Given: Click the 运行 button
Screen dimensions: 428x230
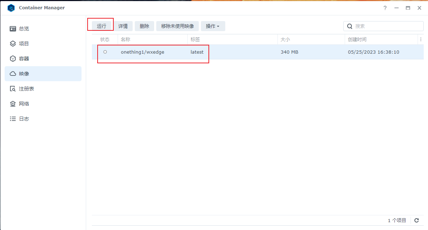Looking at the screenshot, I should [102, 26].
